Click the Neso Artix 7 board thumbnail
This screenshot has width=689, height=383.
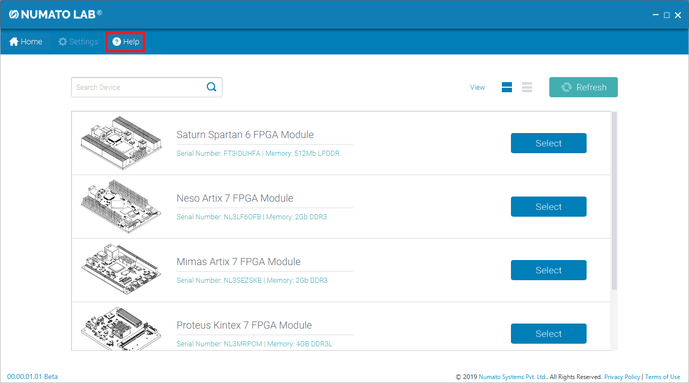[x=121, y=207]
